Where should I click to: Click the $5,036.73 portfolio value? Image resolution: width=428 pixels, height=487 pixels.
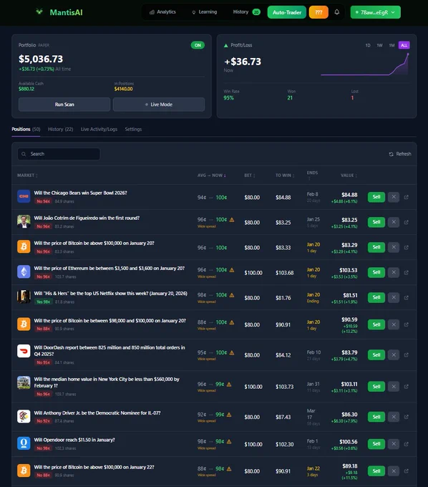click(41, 59)
